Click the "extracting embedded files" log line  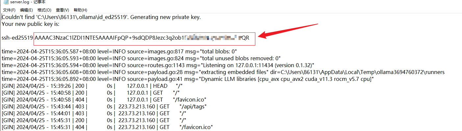223,72
